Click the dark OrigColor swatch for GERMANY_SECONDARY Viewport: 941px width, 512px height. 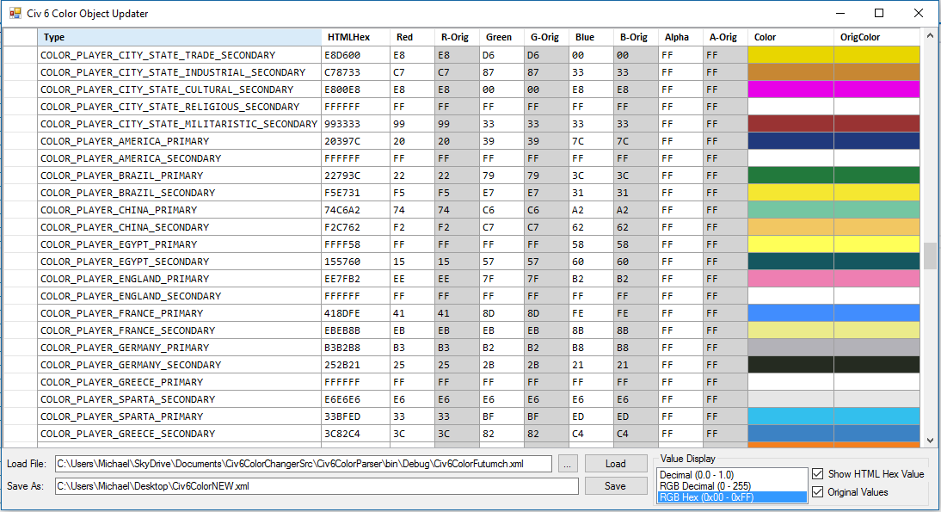(x=876, y=365)
